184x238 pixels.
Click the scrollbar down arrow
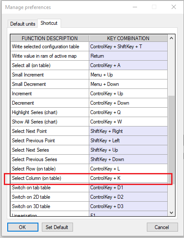click(x=172, y=213)
